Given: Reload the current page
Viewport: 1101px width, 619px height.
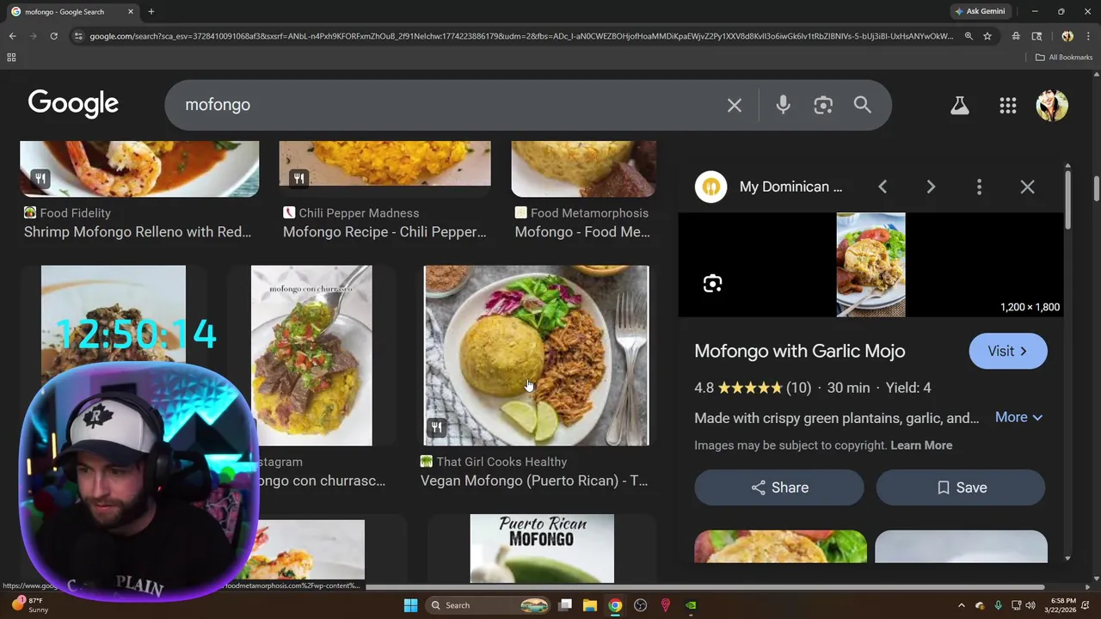Looking at the screenshot, I should [x=53, y=36].
